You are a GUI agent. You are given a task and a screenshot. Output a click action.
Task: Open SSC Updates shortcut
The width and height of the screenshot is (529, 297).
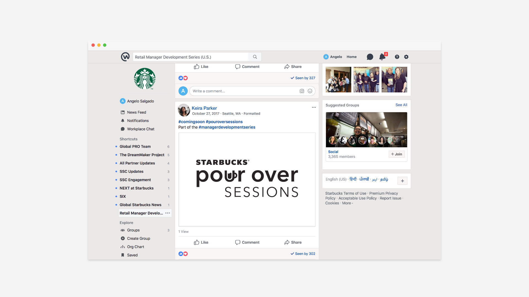131,172
